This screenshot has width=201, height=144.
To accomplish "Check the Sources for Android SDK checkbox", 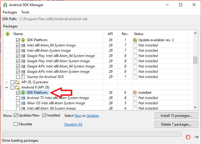I will 18,77.
